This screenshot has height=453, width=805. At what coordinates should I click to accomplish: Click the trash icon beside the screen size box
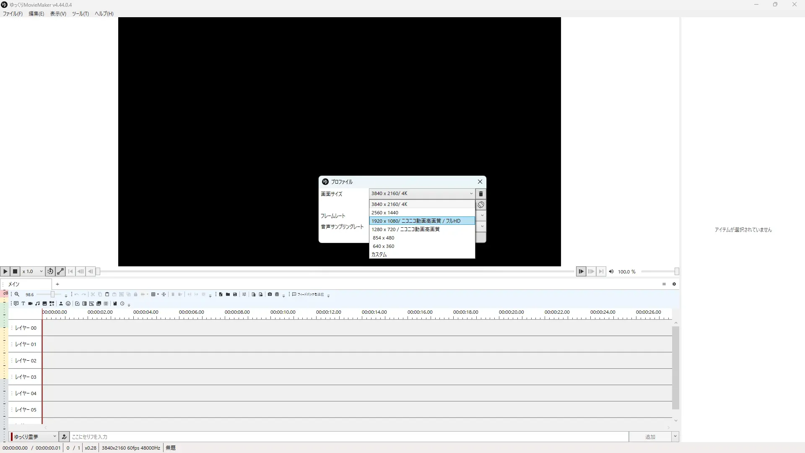(481, 194)
